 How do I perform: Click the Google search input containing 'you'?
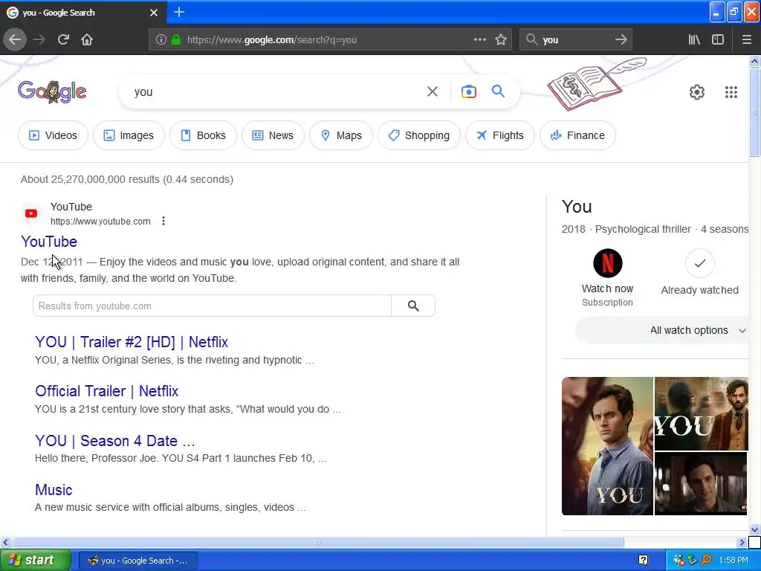coord(276,91)
